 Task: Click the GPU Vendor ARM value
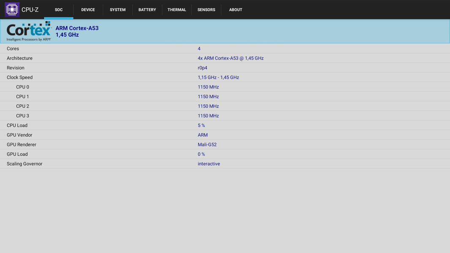203,135
